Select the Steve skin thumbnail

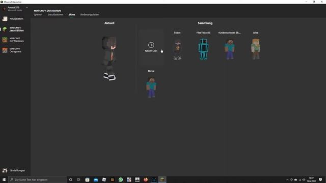point(151,87)
